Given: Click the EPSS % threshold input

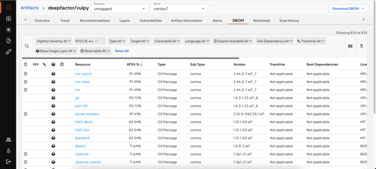Looking at the screenshot, I should coord(99,41).
